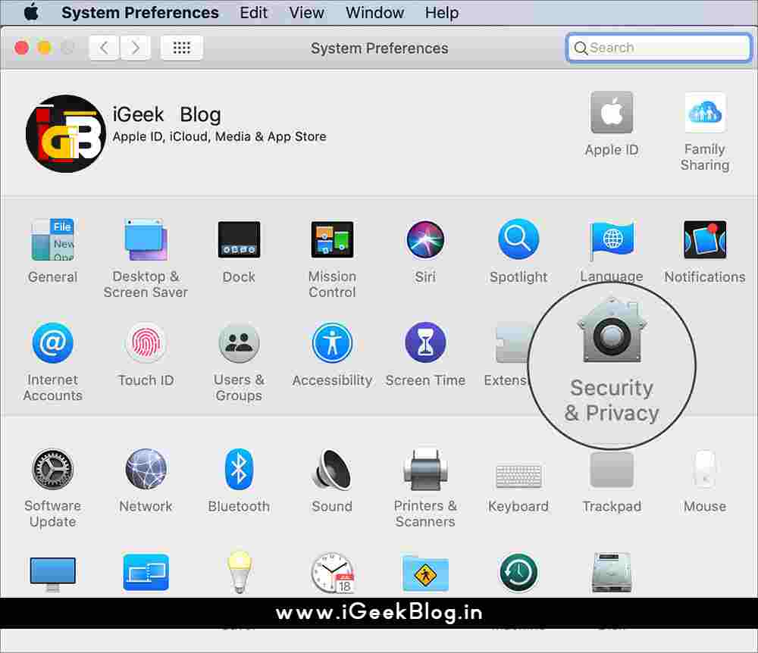Focus the Search field

pyautogui.click(x=659, y=47)
